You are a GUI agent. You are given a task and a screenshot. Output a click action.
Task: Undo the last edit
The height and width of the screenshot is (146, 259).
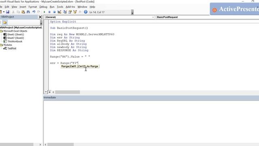click(34, 12)
